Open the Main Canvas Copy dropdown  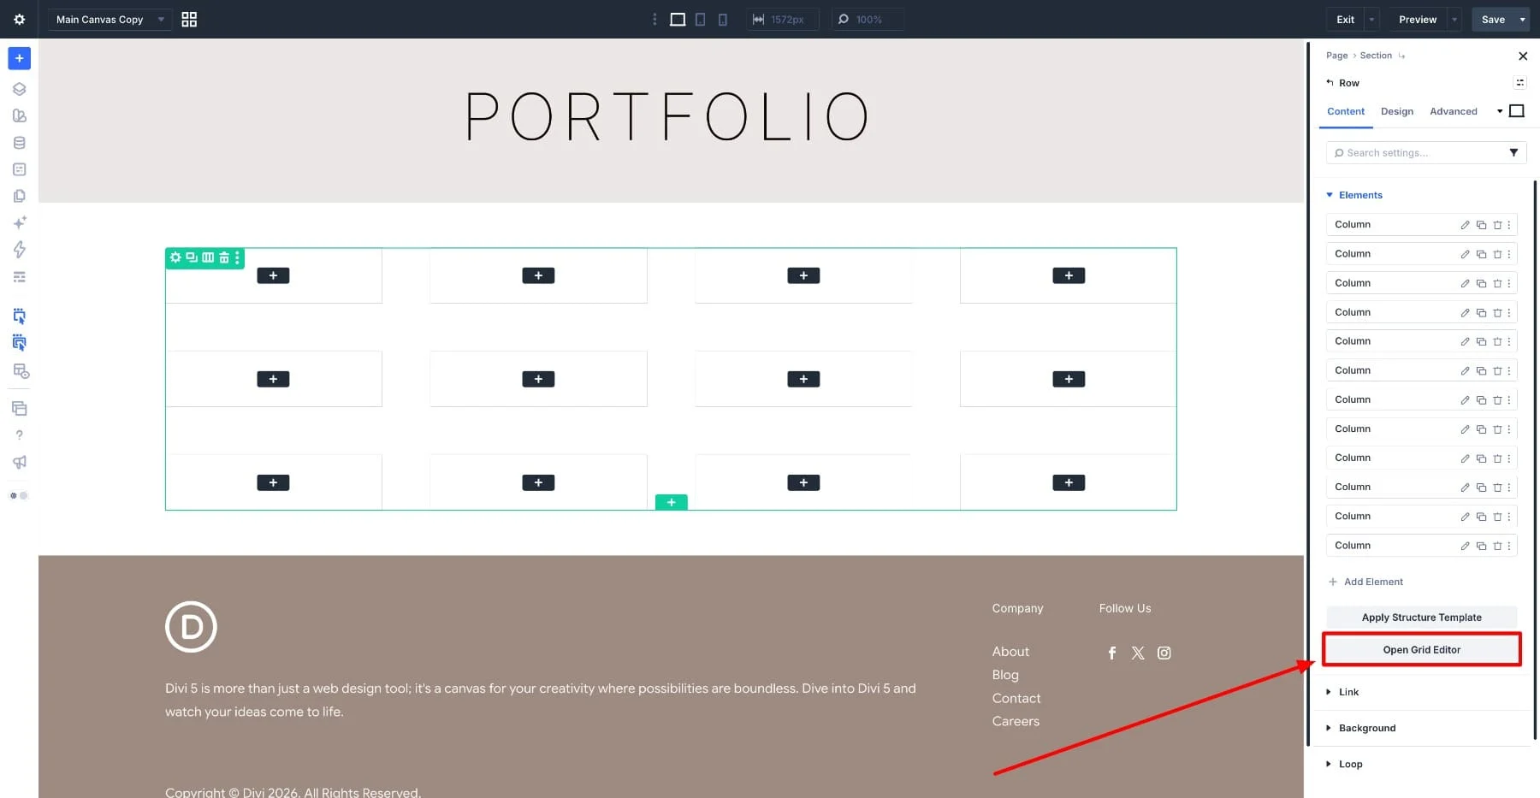(x=110, y=19)
